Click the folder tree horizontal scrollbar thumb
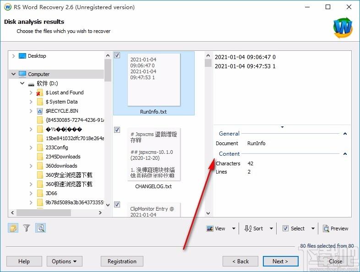Image resolution: width=360 pixels, height=272 pixels. point(44,212)
